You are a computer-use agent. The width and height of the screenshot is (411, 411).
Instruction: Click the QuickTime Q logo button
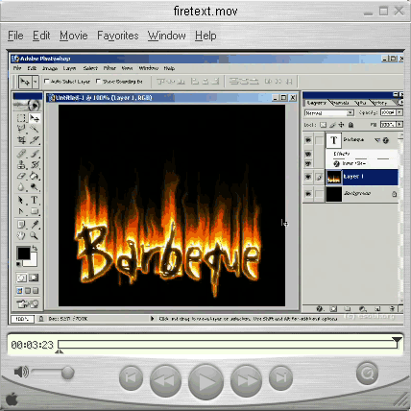pyautogui.click(x=368, y=374)
